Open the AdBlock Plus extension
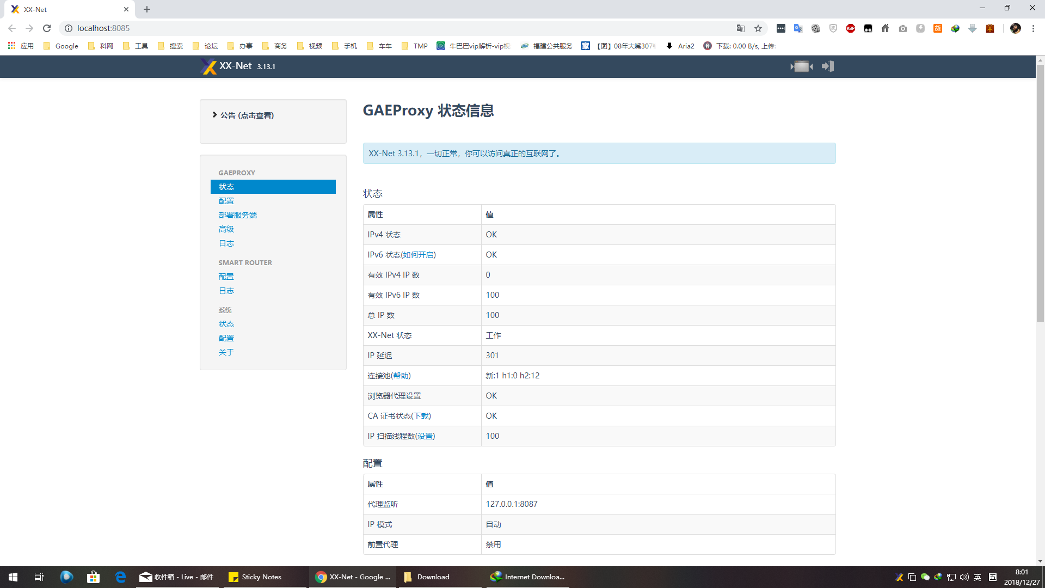1045x588 pixels. coord(851,28)
